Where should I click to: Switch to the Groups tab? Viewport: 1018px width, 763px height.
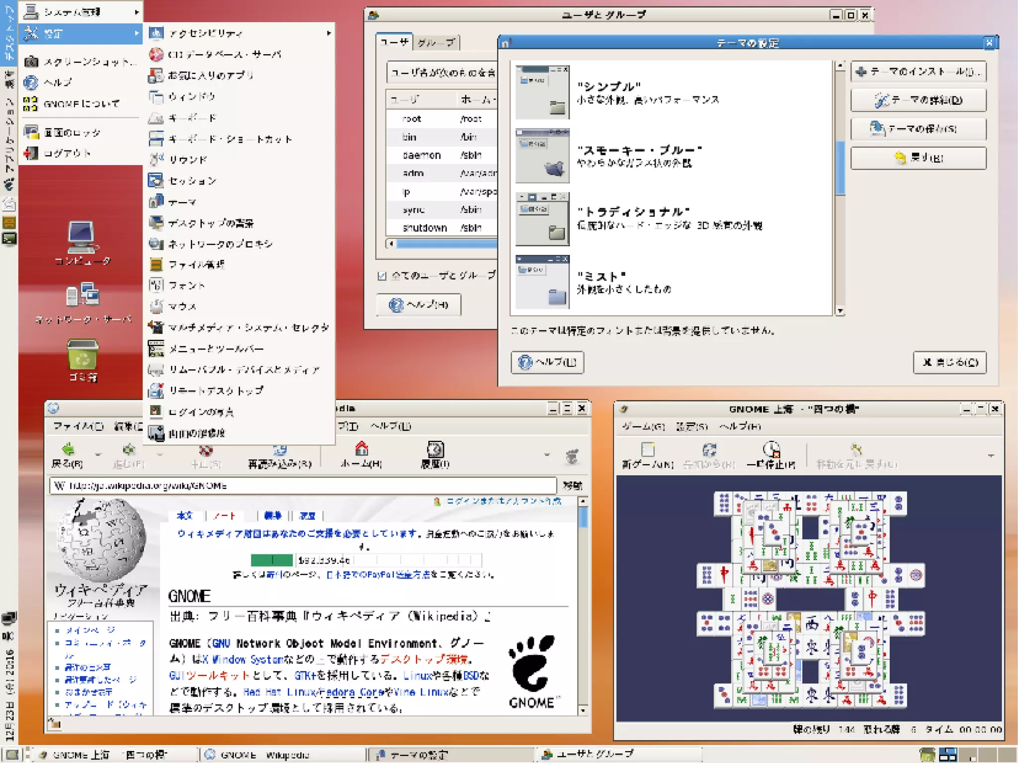tap(436, 43)
